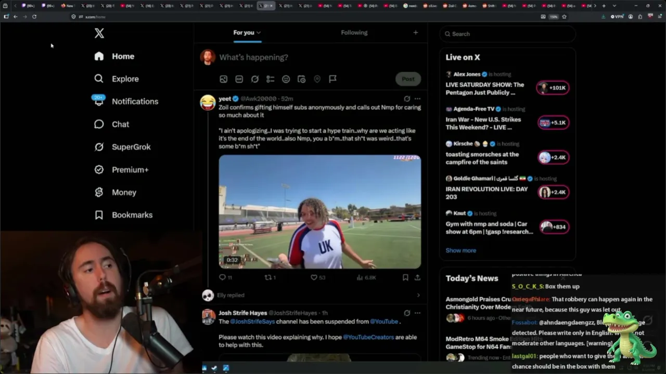The height and width of the screenshot is (374, 666).
Task: Reply to yeet's post about Zoil
Action: pyautogui.click(x=223, y=277)
